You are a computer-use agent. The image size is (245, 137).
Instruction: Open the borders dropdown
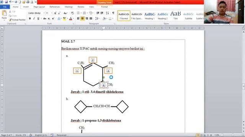tap(113, 19)
